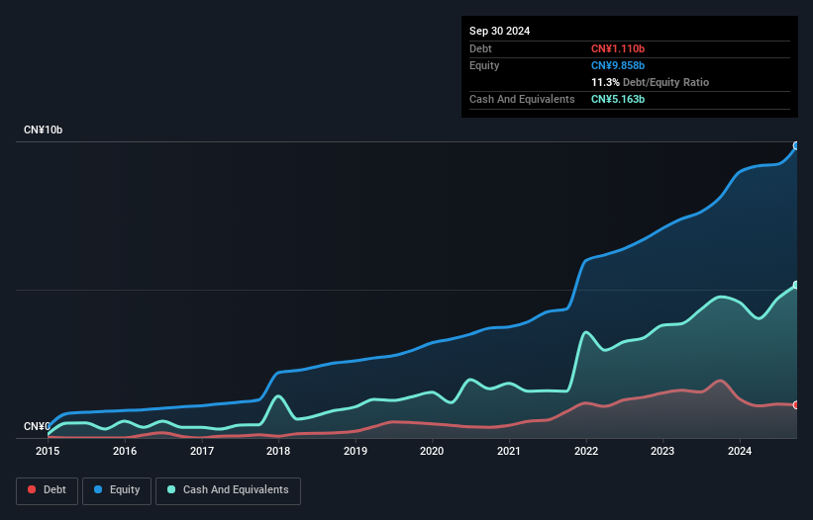Click the 2017 x-axis label

202,451
